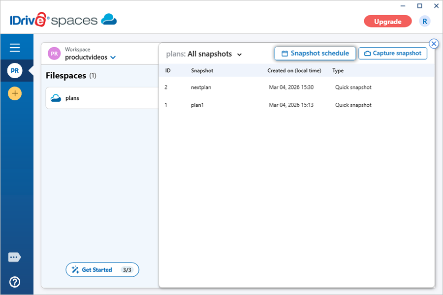Click Quick snapshot type of plan1
The height and width of the screenshot is (295, 443).
(353, 105)
